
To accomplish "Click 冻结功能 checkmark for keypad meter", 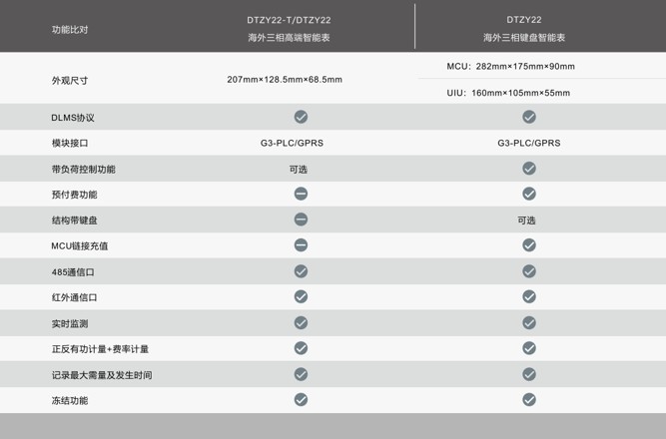I will [529, 399].
